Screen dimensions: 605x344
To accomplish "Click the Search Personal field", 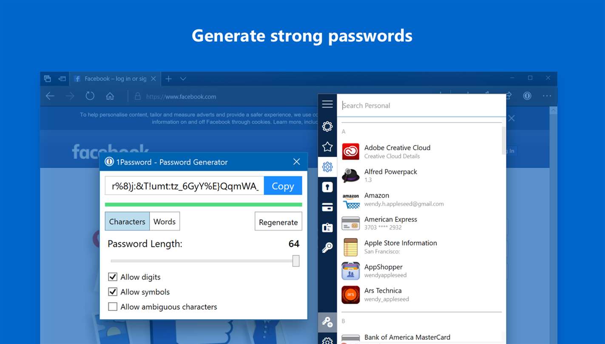I will click(x=421, y=105).
